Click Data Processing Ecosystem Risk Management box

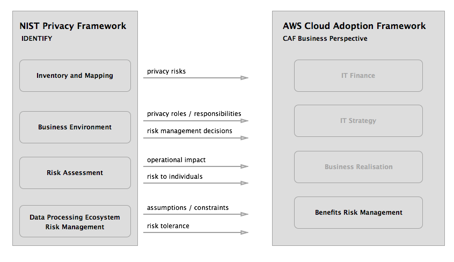pyautogui.click(x=75, y=221)
